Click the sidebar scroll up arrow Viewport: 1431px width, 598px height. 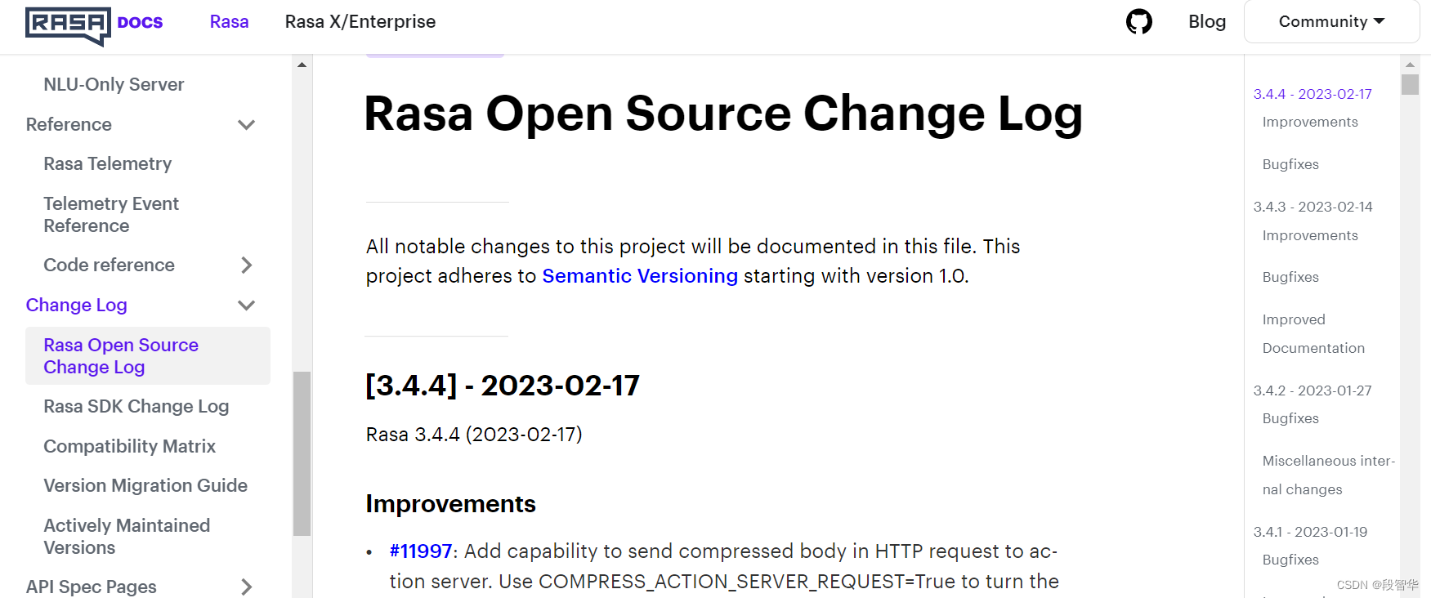click(302, 65)
